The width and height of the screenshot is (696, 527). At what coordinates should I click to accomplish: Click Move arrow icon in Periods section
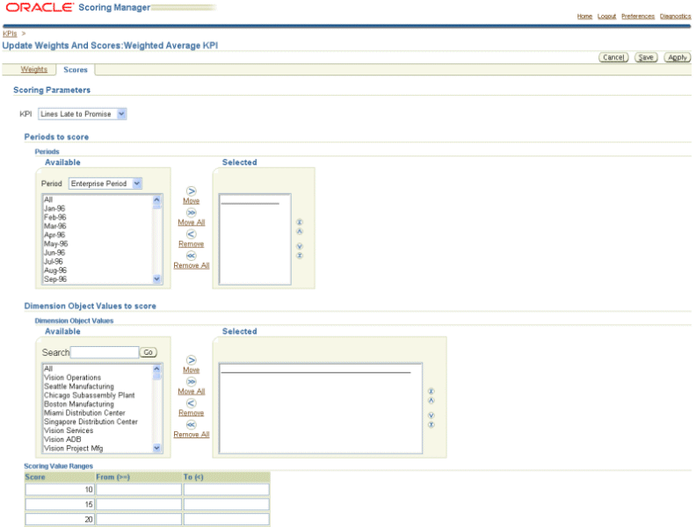click(x=191, y=191)
